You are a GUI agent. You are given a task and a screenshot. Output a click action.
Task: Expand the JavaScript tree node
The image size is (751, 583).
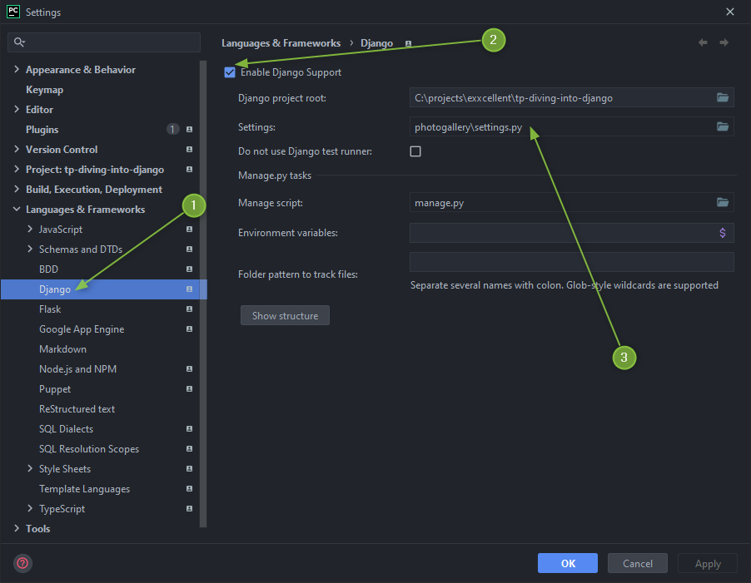tap(31, 230)
